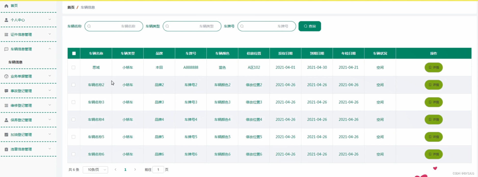Click the 车辆状况 column header
This screenshot has width=478, height=177.
[380, 53]
